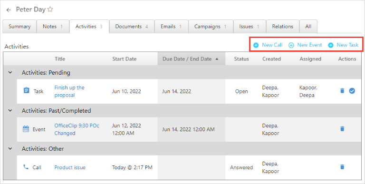Sort by the Assigned column header
The image size is (365, 184).
(x=310, y=59)
